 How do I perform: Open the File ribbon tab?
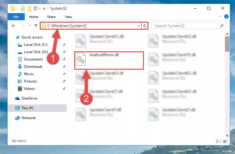click(x=16, y=17)
